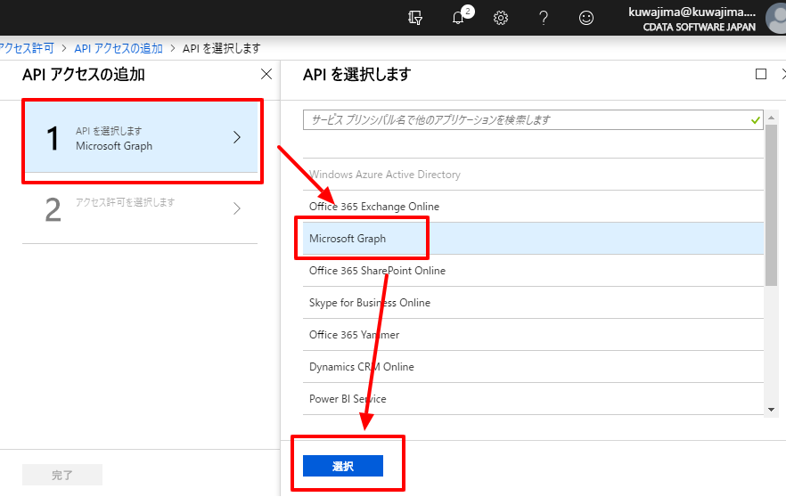Expand step 1 API を選択します
The height and width of the screenshot is (497, 786).
pos(142,138)
